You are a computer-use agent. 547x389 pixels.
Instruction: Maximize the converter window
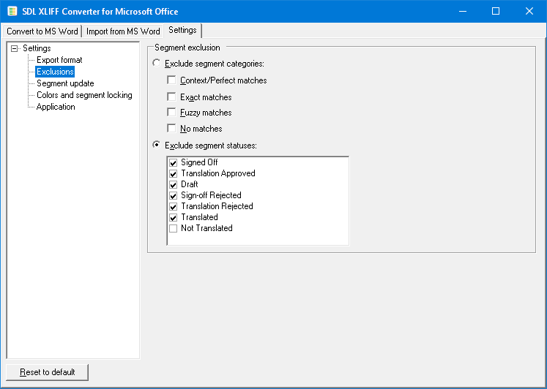tap(495, 11)
